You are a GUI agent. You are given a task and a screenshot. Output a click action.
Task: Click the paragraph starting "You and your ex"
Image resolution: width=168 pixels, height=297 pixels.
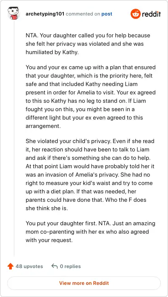[91, 96]
